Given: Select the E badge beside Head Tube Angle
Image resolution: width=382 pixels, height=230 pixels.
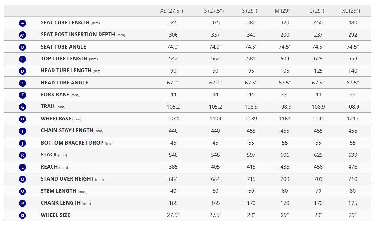Looking at the screenshot, I should click(x=22, y=83).
